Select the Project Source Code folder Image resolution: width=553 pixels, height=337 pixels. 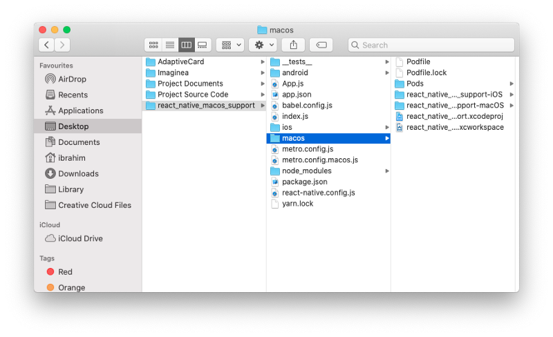pos(204,95)
